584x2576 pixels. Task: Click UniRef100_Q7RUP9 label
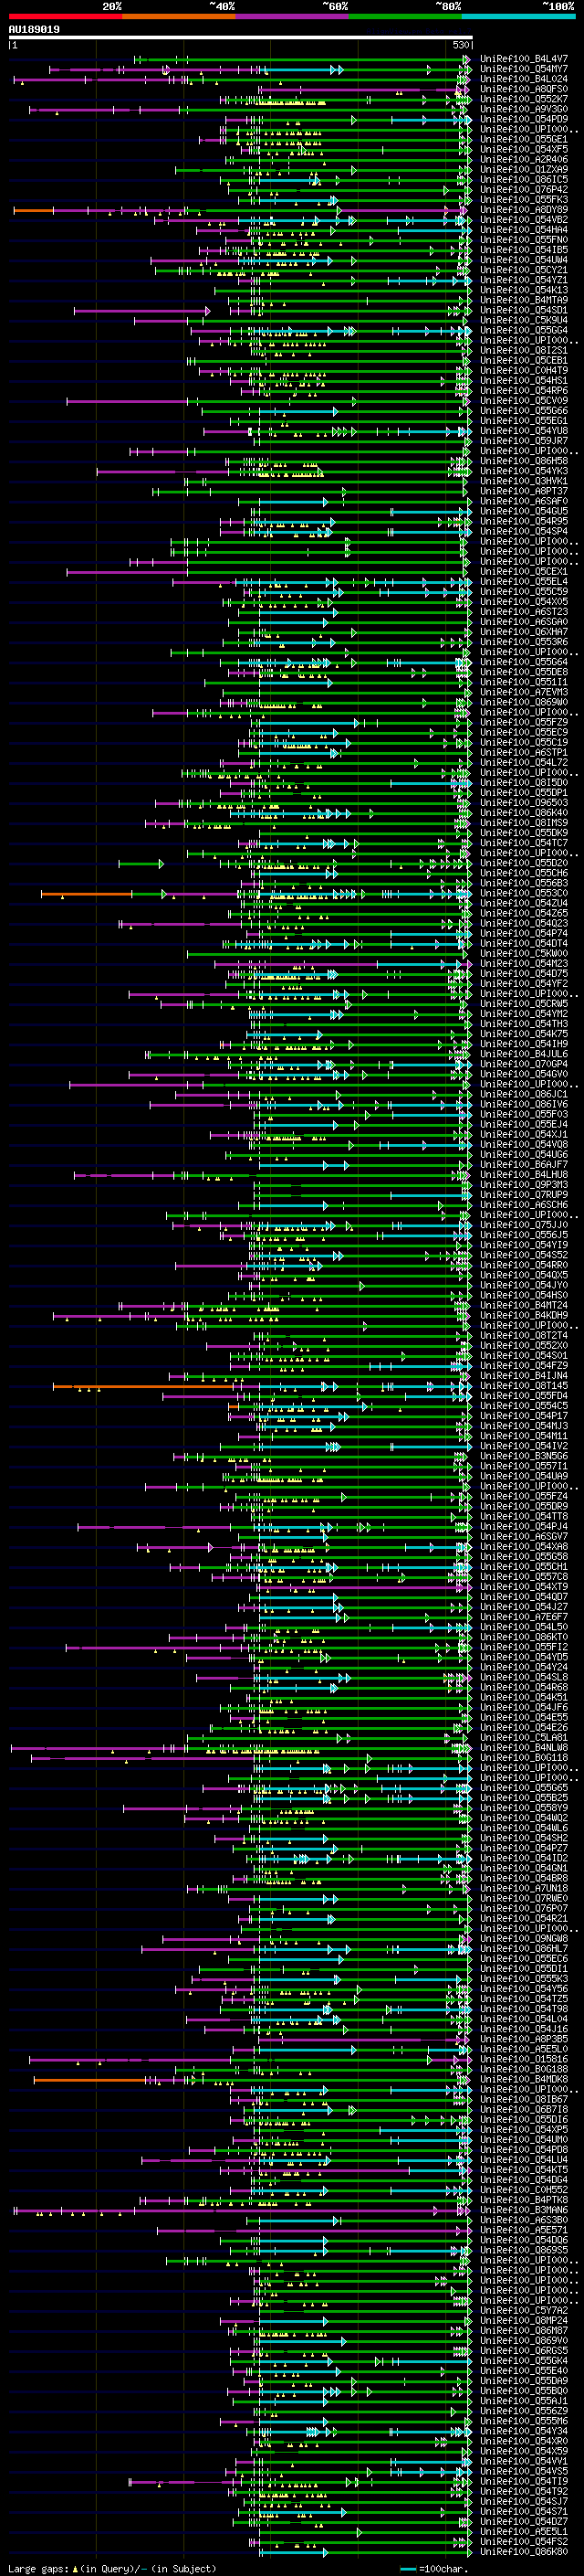(524, 1195)
